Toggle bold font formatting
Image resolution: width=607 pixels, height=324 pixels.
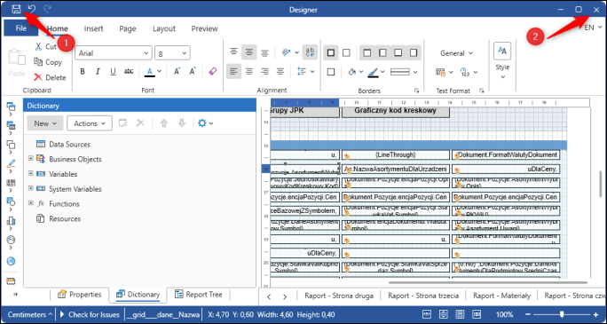[82, 71]
